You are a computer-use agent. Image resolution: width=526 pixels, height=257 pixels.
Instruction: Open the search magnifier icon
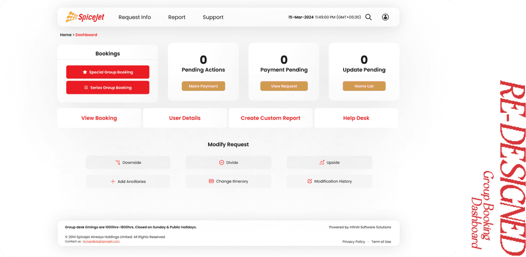[x=368, y=17]
